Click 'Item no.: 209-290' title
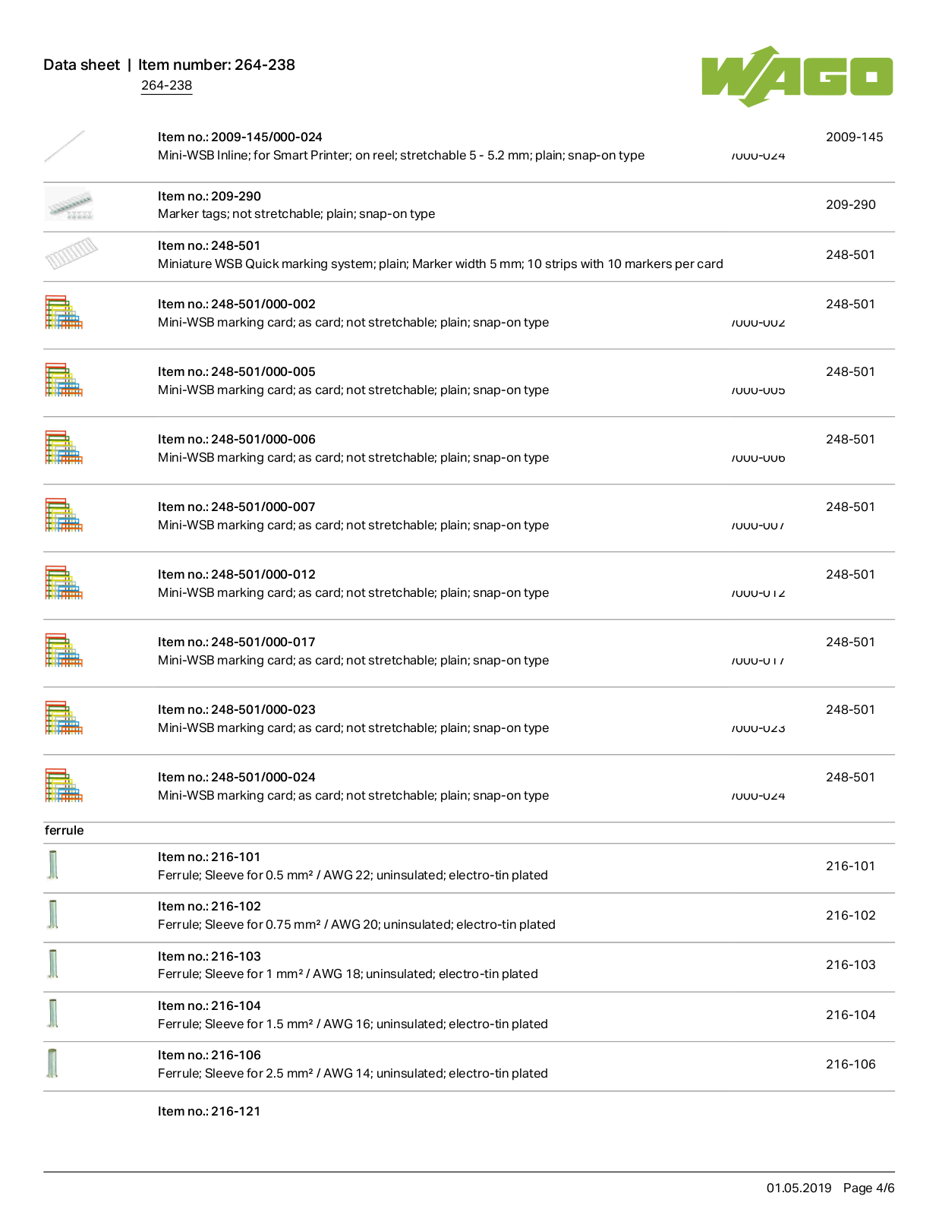The height and width of the screenshot is (1215, 939). coord(210,197)
